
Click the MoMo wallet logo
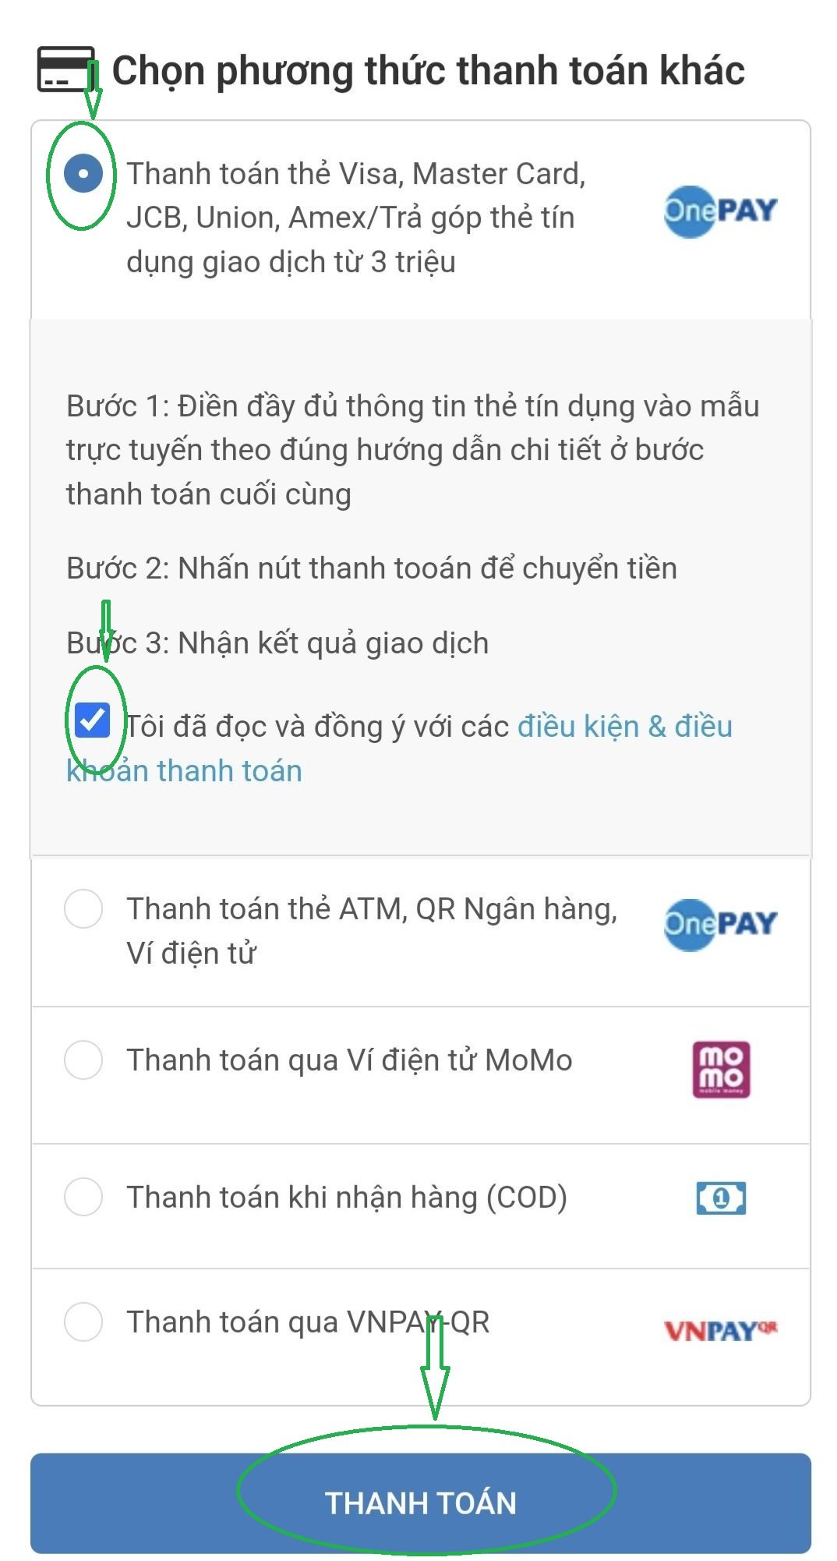click(x=721, y=1069)
